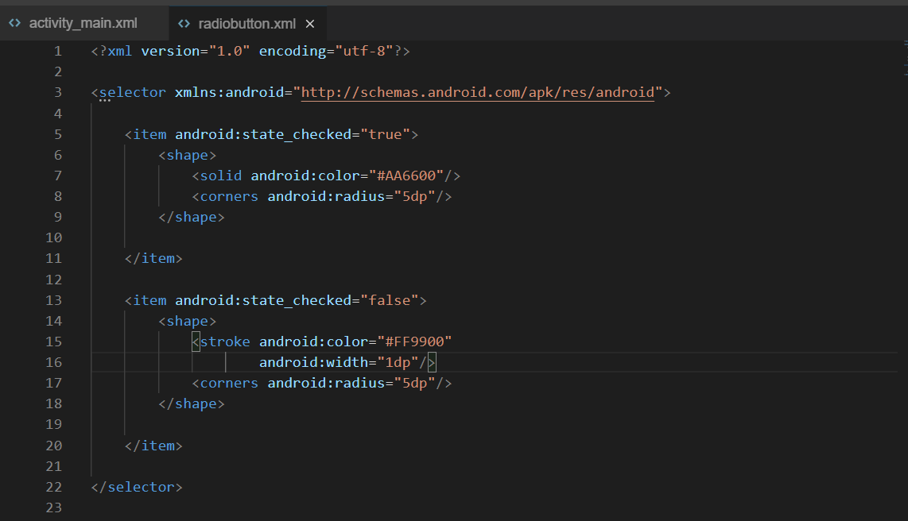The height and width of the screenshot is (521, 908).
Task: Click the corners tag on line 8
Action: tap(229, 197)
